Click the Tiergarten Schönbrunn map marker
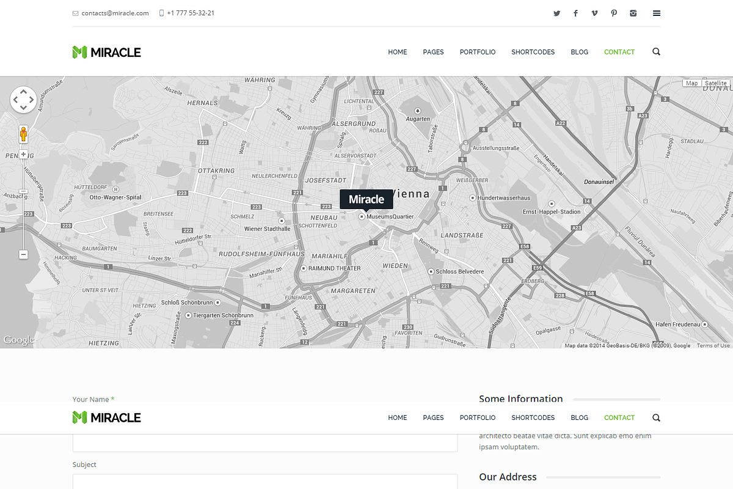Image resolution: width=733 pixels, height=489 pixels. 188,315
